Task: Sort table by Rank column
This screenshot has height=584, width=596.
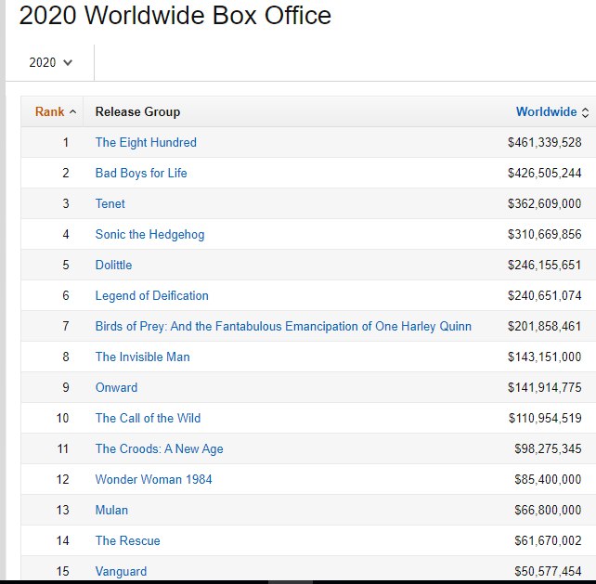Action: pyautogui.click(x=55, y=112)
